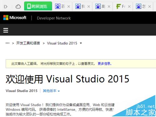Open the hamburger navigation menu
This screenshot has width=156, height=117.
(x=6, y=30)
